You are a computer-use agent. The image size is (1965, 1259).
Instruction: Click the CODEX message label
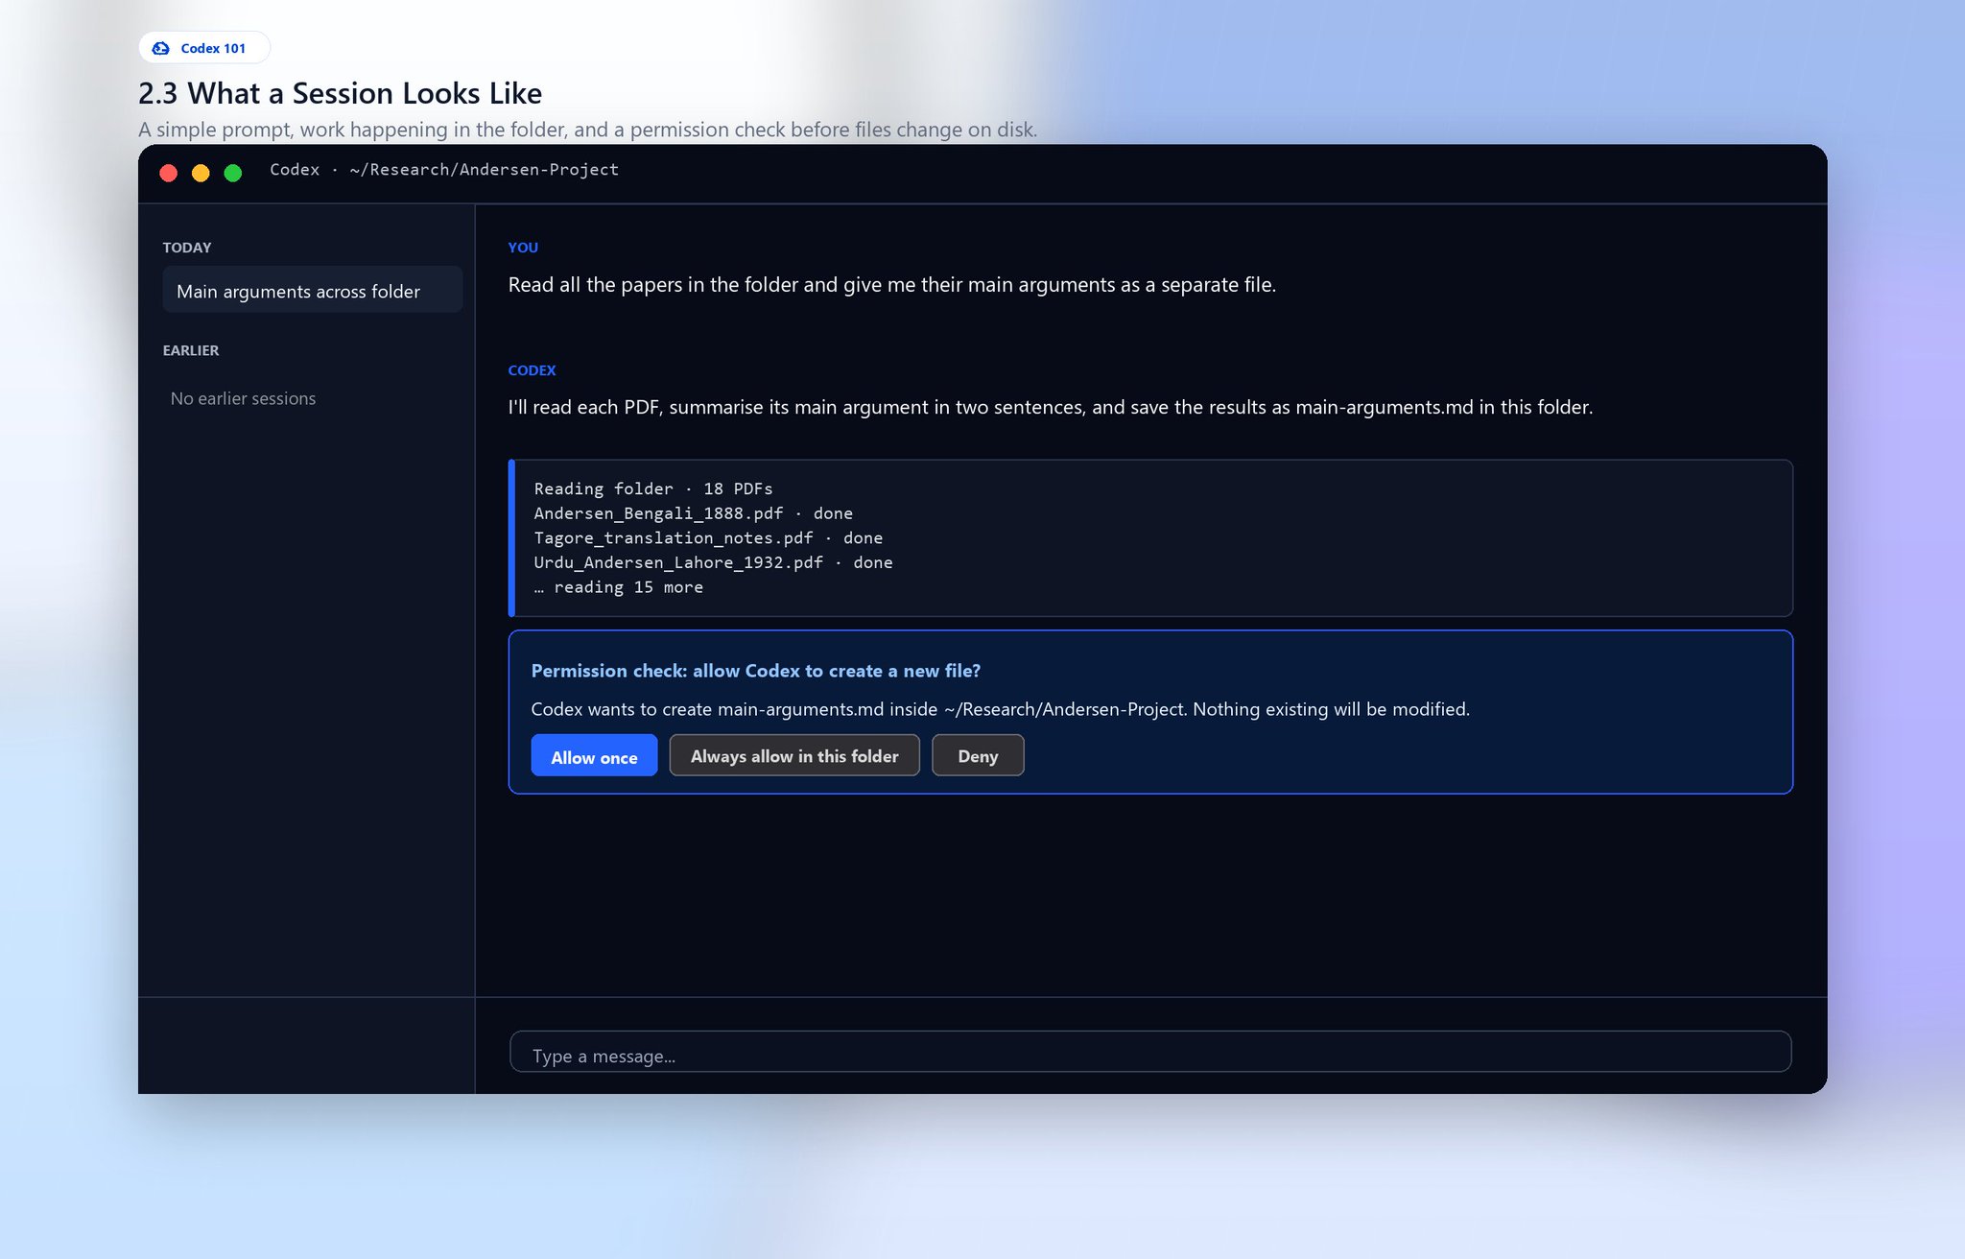532,370
